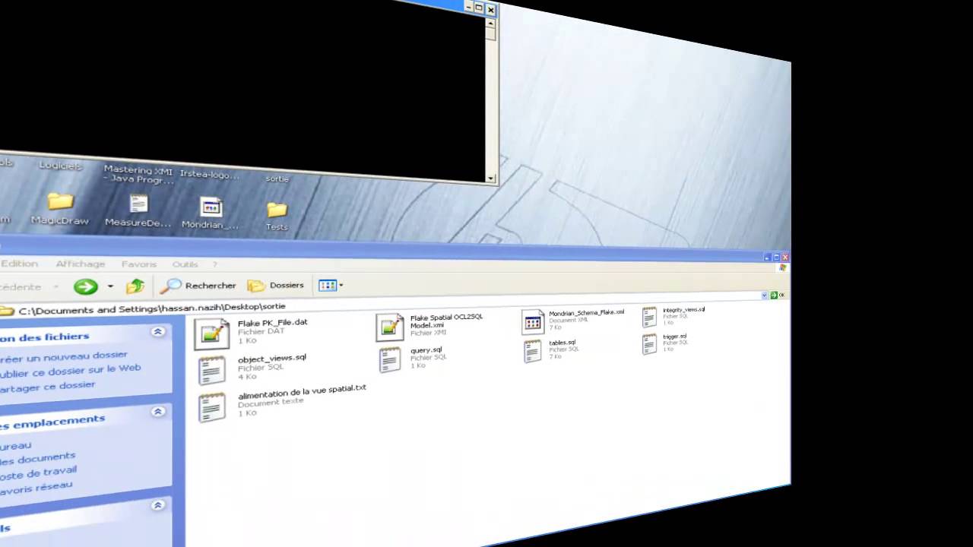Select the MeasureDe... desktop file icon
The height and width of the screenshot is (547, 973).
tap(138, 204)
